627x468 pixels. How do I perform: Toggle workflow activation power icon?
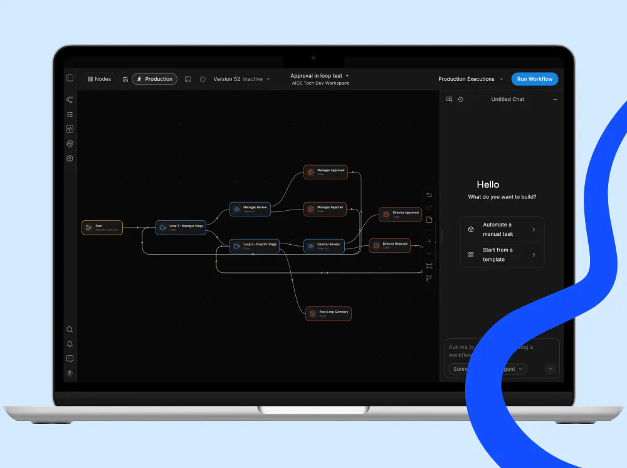point(203,79)
